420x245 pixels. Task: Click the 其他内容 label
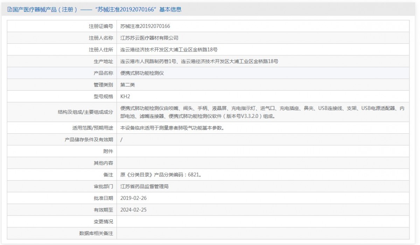coord(103,163)
